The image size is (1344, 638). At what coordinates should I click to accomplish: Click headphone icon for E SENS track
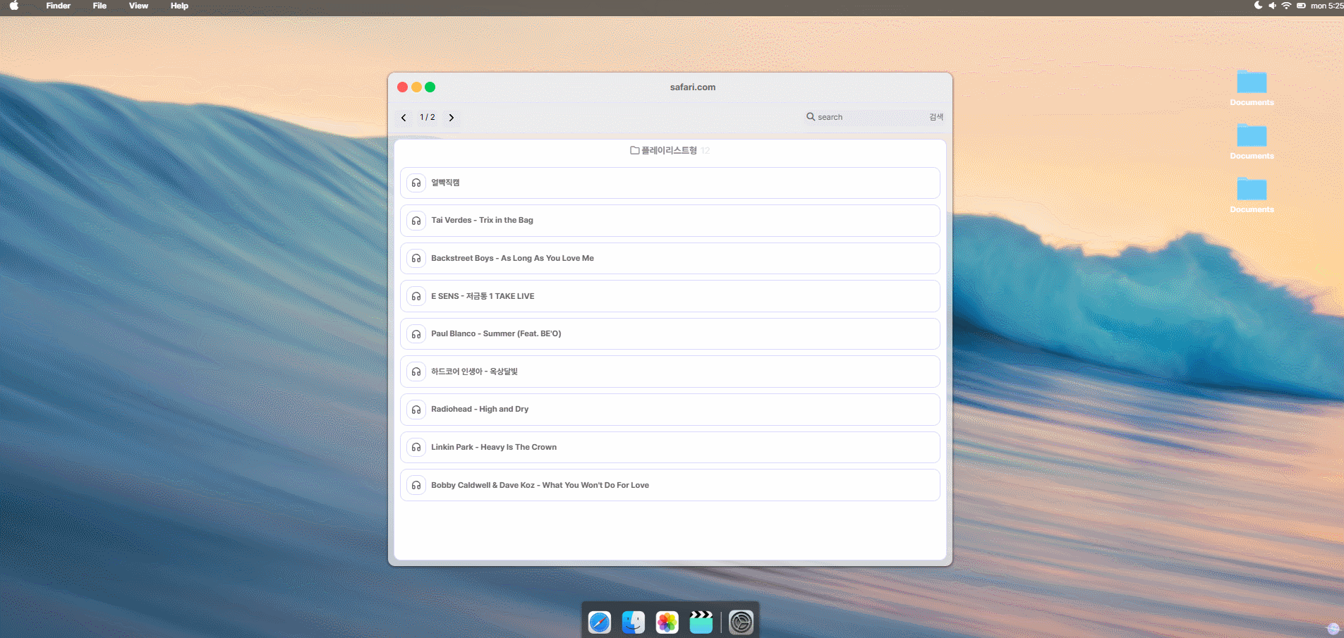[416, 296]
